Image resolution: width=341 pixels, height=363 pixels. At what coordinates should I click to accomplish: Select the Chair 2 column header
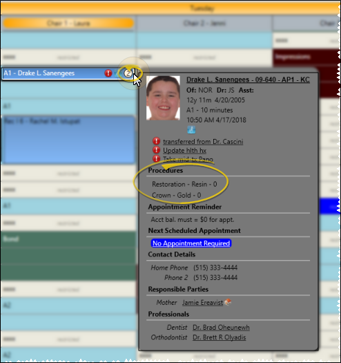point(204,24)
